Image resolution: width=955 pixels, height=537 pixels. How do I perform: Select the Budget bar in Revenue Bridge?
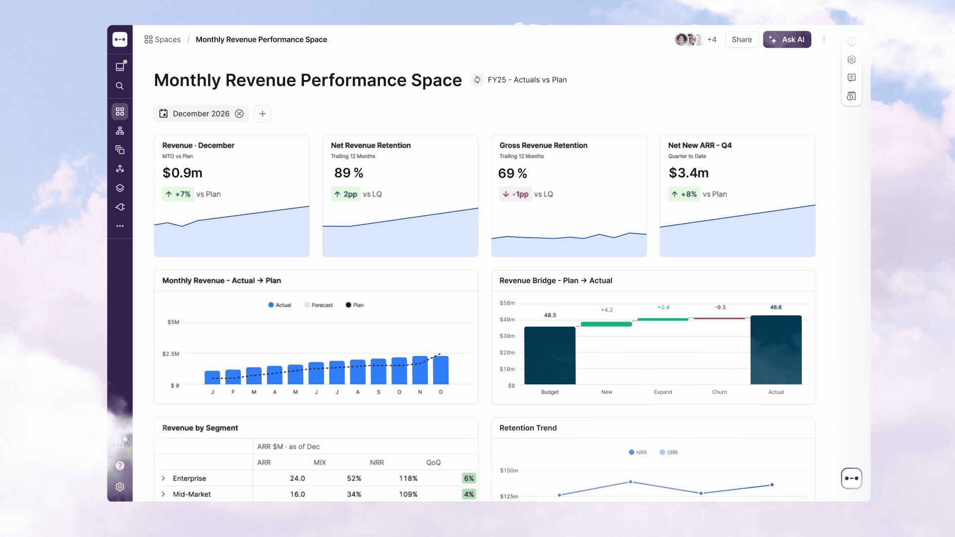point(550,356)
